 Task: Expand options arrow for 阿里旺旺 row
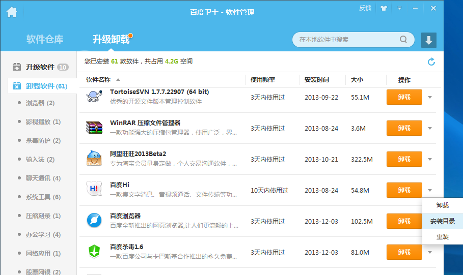click(430, 159)
